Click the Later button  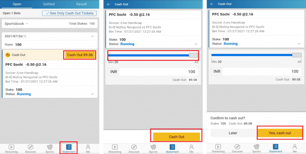tap(233, 133)
